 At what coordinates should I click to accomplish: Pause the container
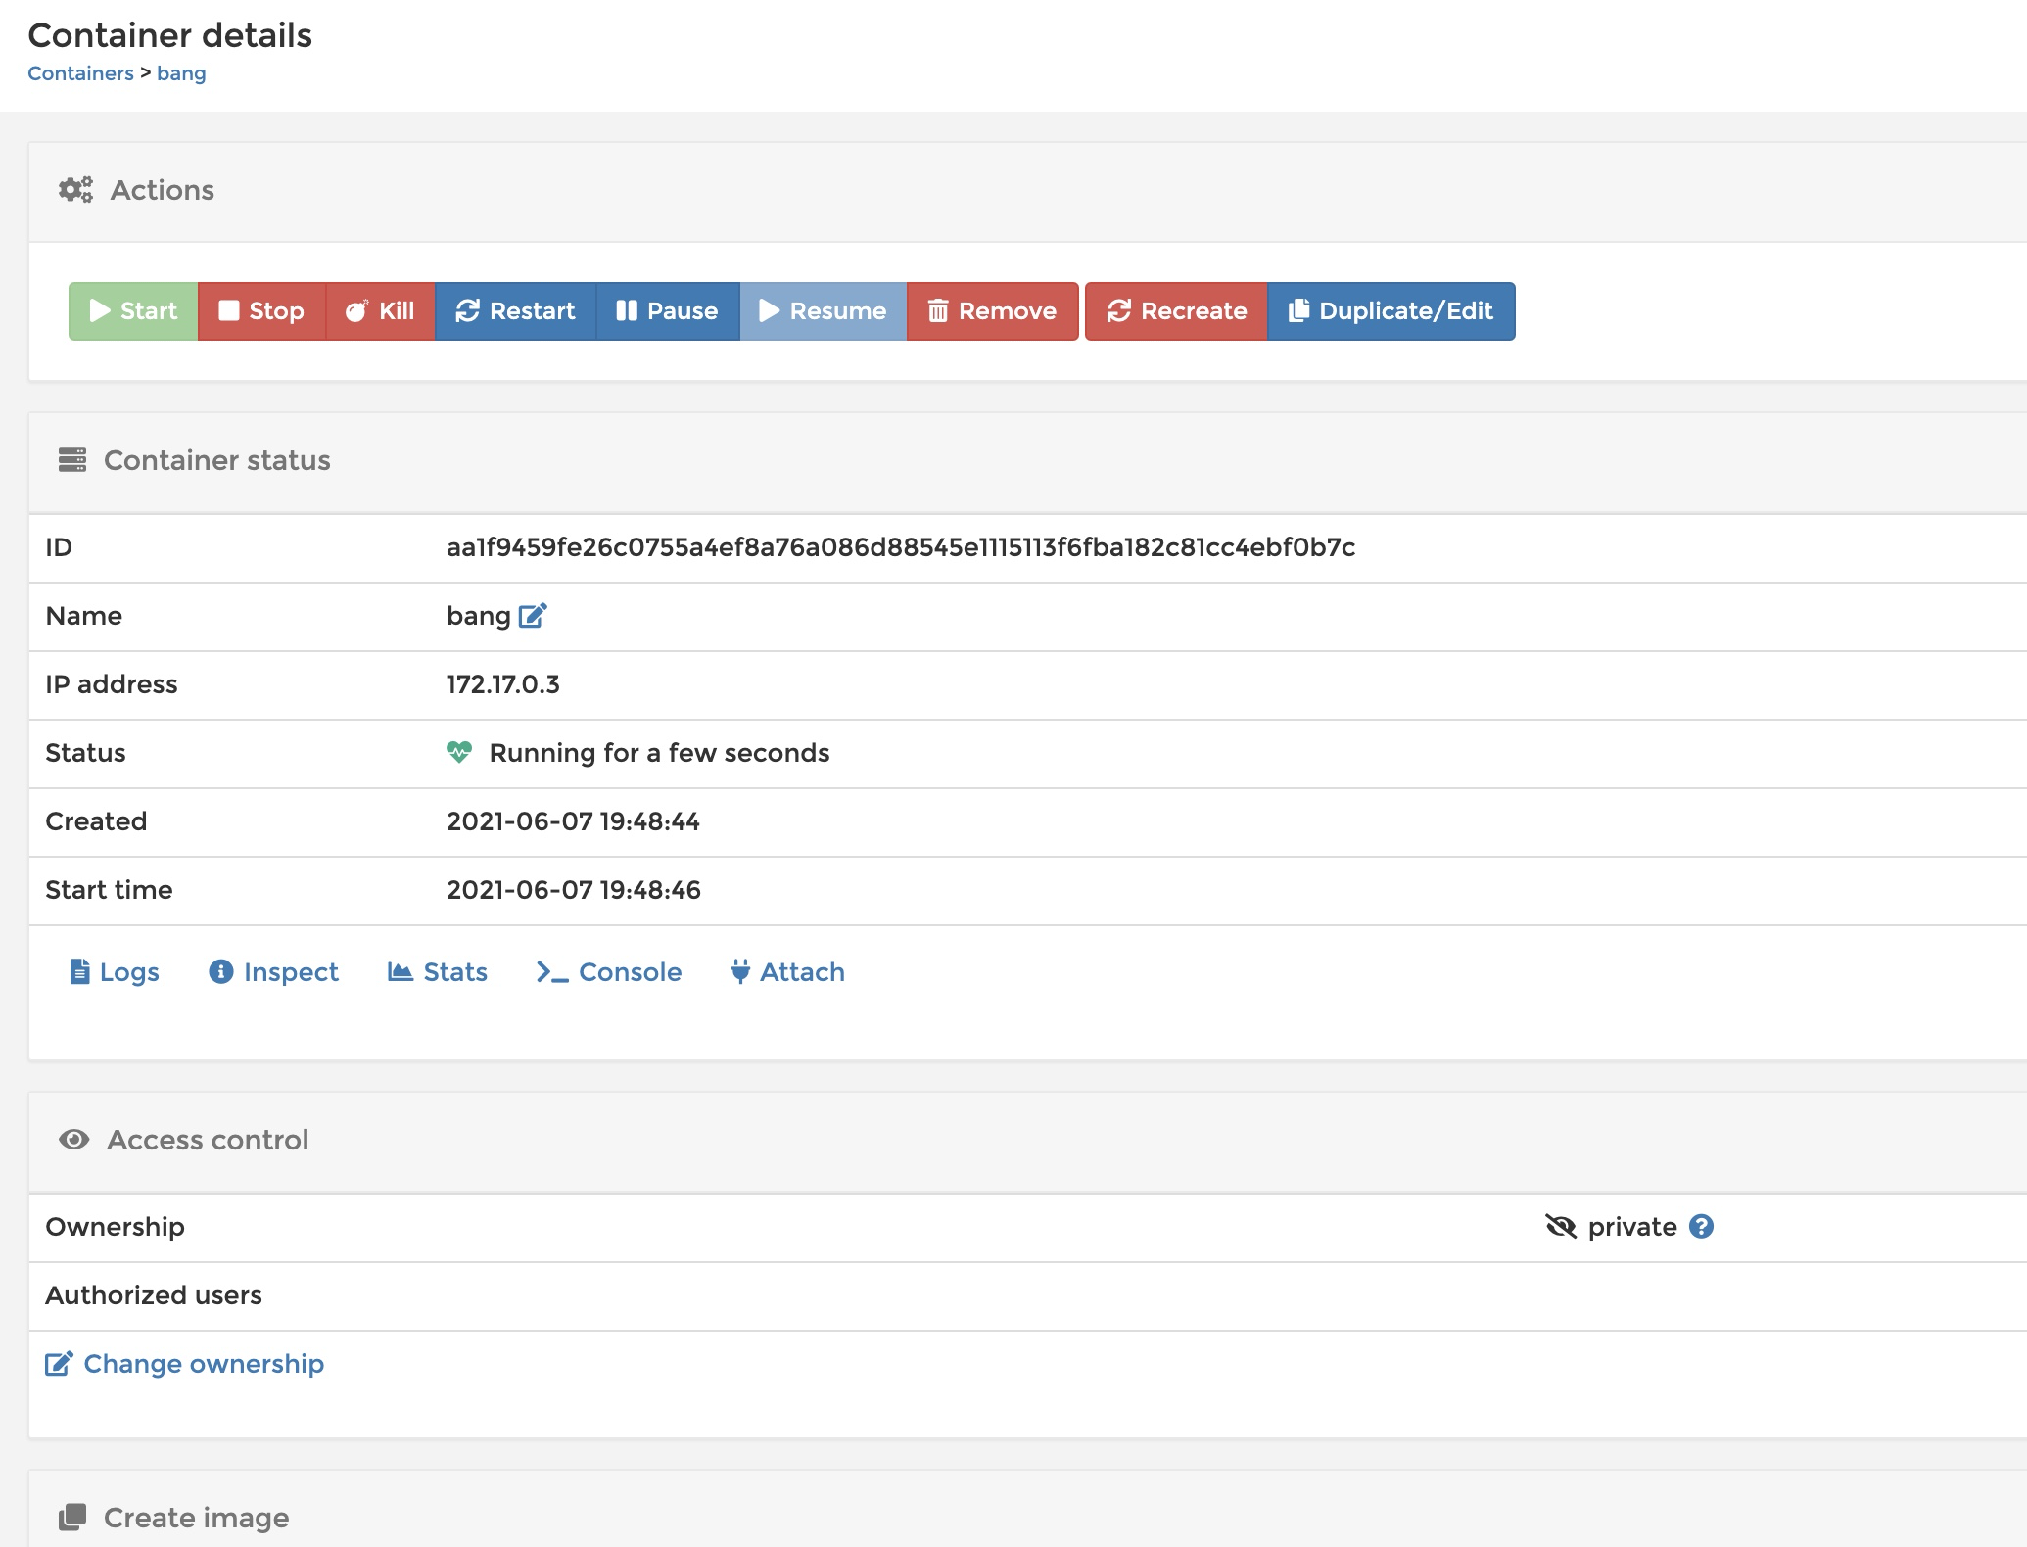pos(668,311)
